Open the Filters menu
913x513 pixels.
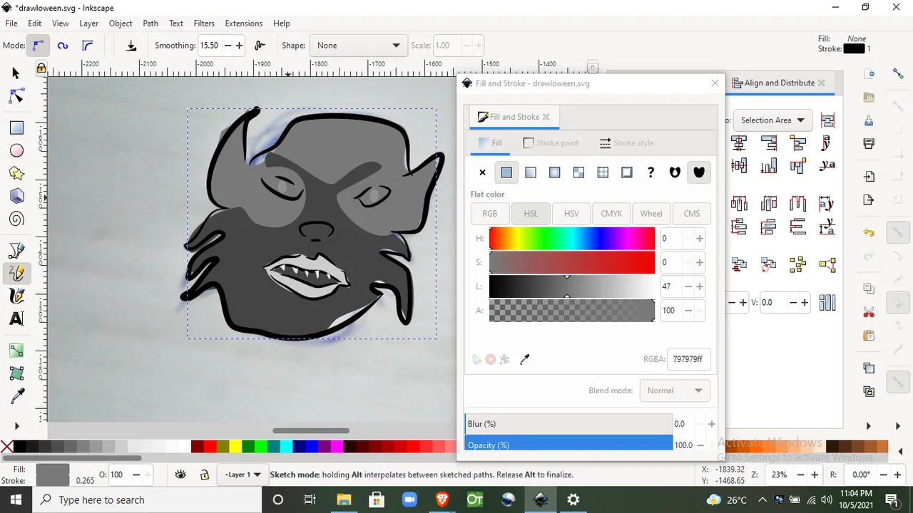(x=204, y=24)
